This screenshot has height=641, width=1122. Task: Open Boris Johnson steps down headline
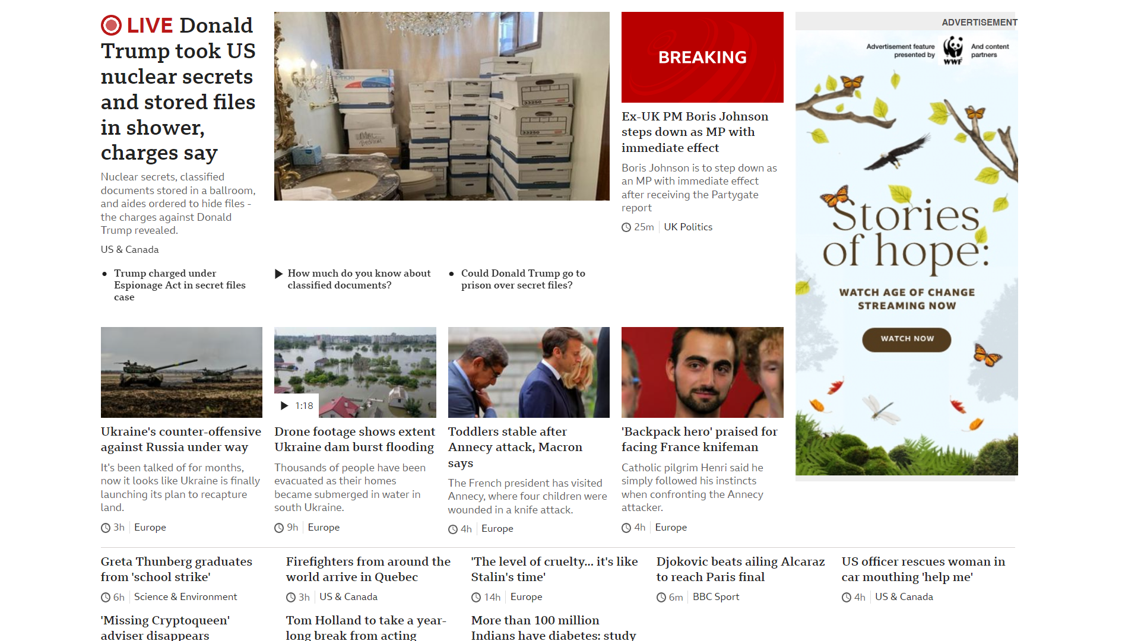click(x=695, y=132)
